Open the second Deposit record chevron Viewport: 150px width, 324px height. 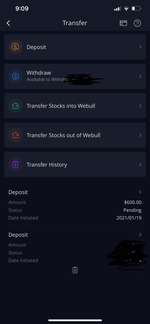[x=140, y=235]
